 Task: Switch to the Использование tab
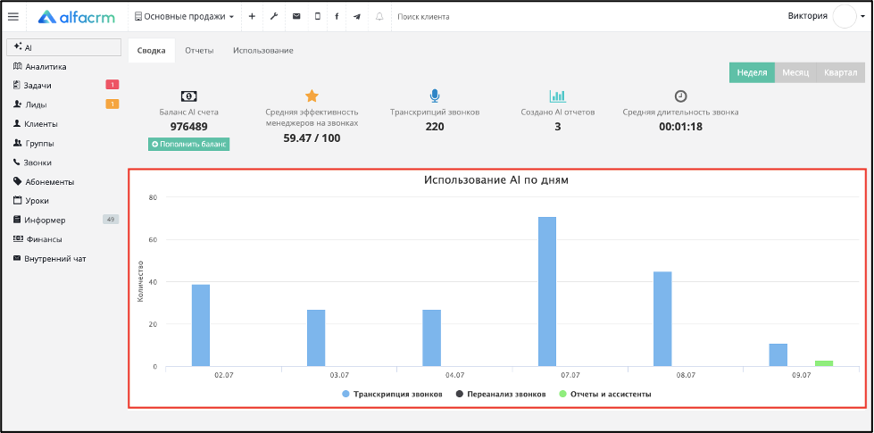click(263, 50)
